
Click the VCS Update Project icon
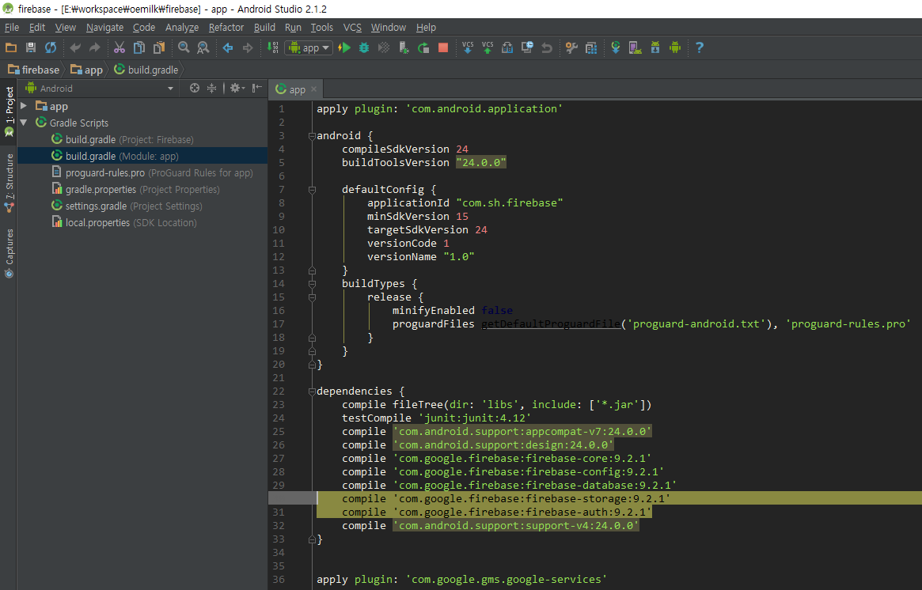click(x=468, y=48)
